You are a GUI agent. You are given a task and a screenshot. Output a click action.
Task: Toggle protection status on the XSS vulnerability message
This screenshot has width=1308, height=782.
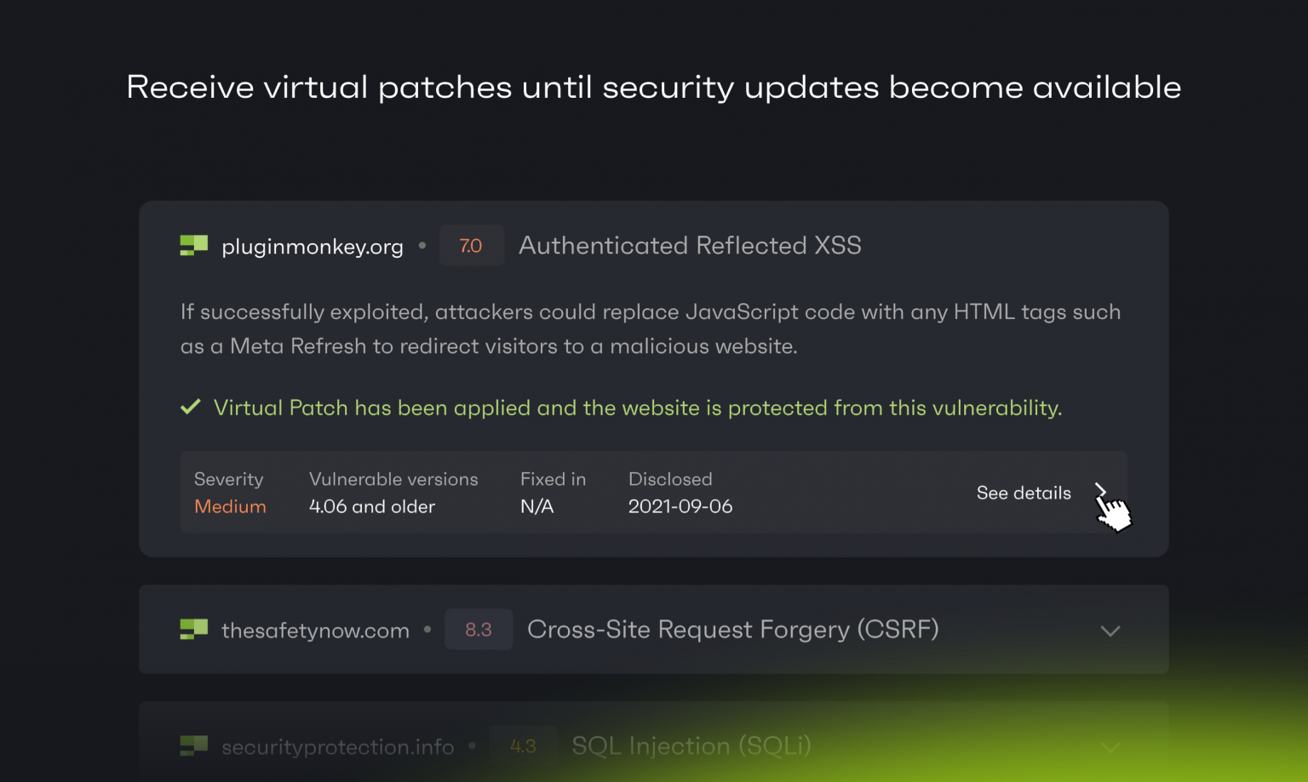pos(638,408)
